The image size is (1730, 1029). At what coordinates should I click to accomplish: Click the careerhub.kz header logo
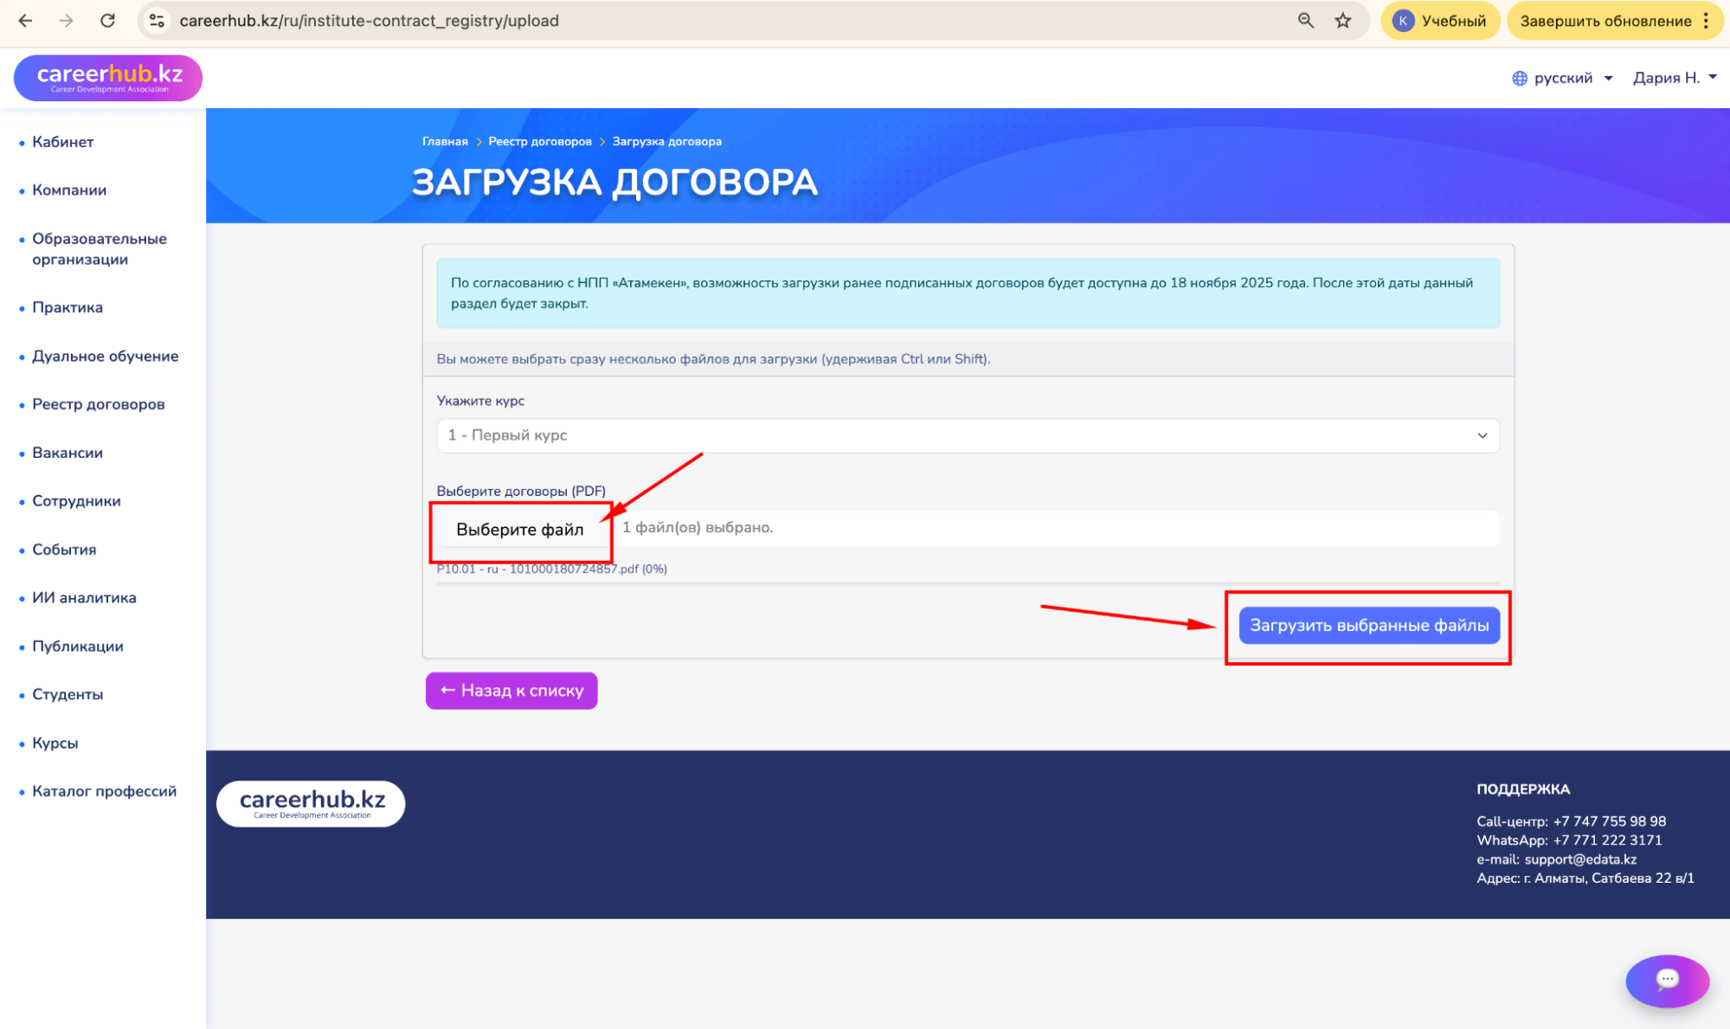coord(108,78)
